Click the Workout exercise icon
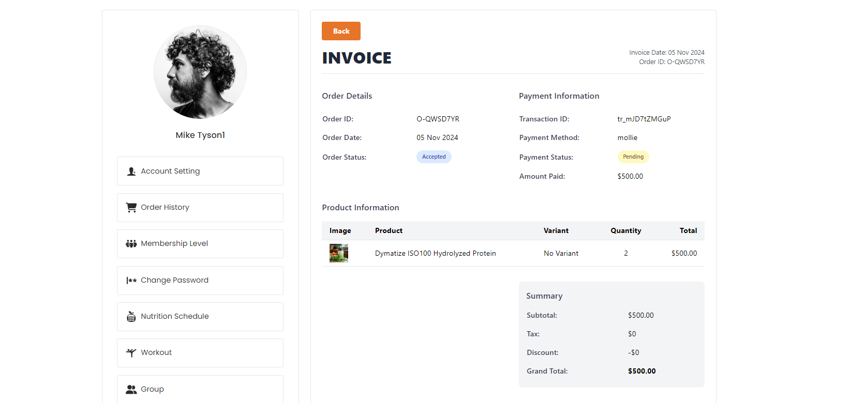 click(x=131, y=353)
